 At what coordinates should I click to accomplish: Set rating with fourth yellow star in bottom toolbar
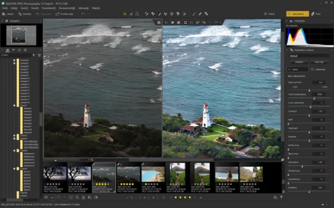coord(190,198)
